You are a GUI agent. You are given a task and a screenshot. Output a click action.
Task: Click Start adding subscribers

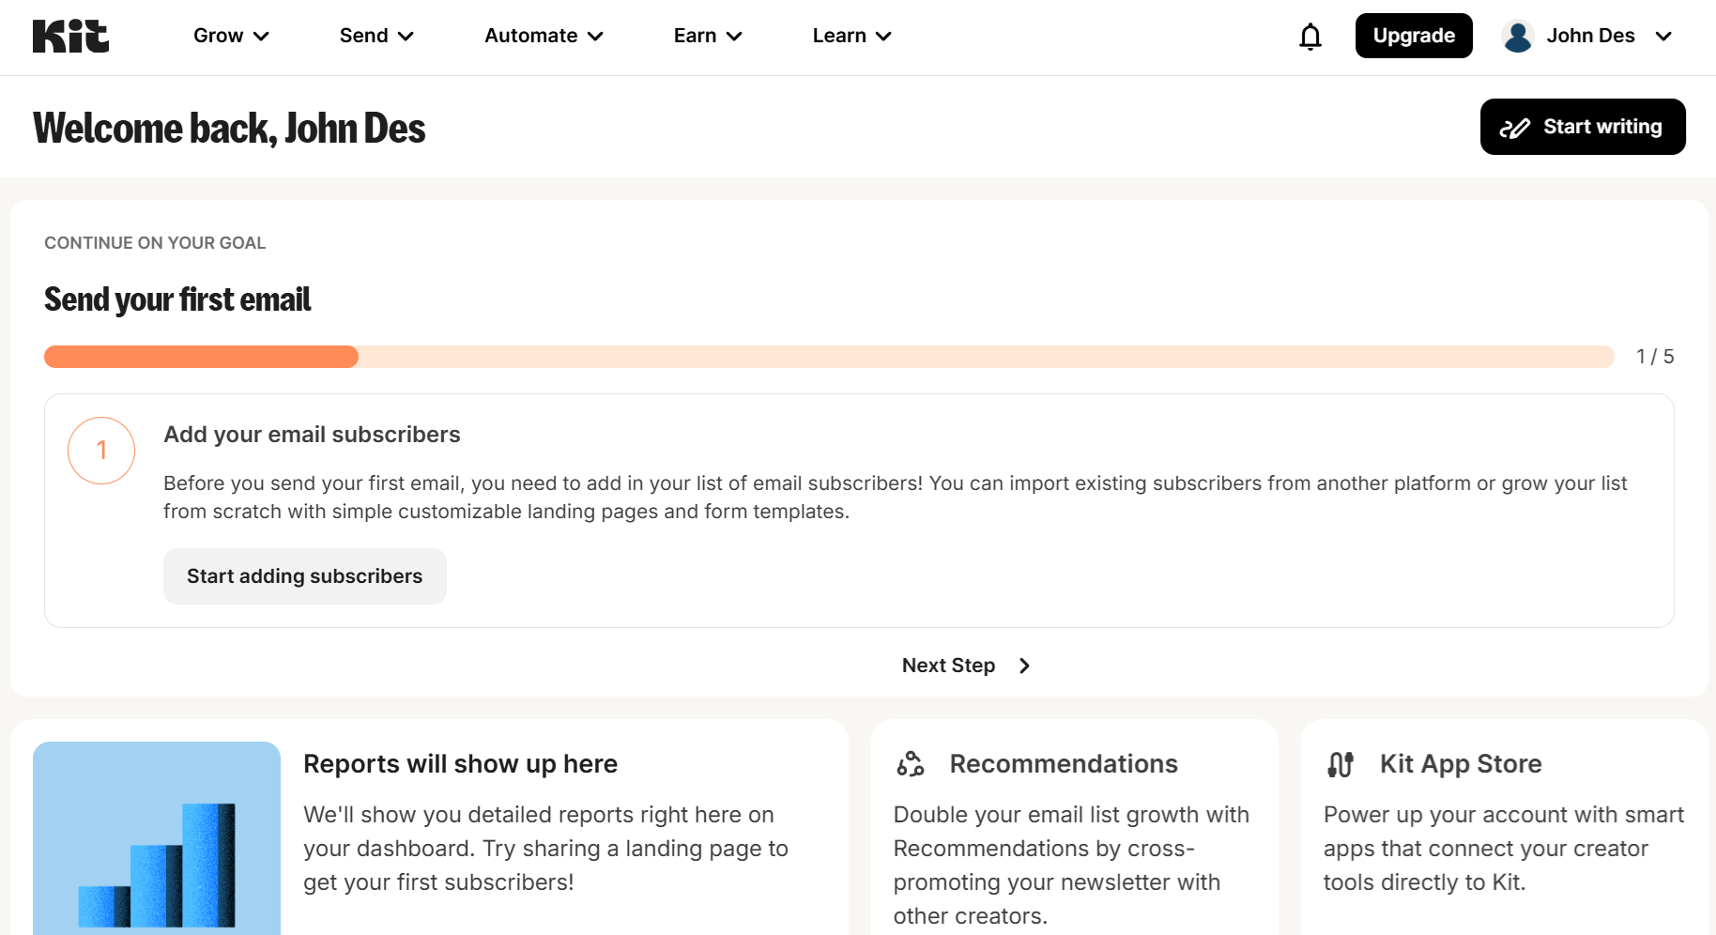point(304,575)
